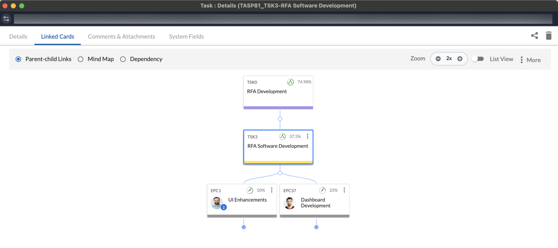Image resolution: width=558 pixels, height=248 pixels.
Task: Click the EPC1 card type icon
Action: (250, 190)
